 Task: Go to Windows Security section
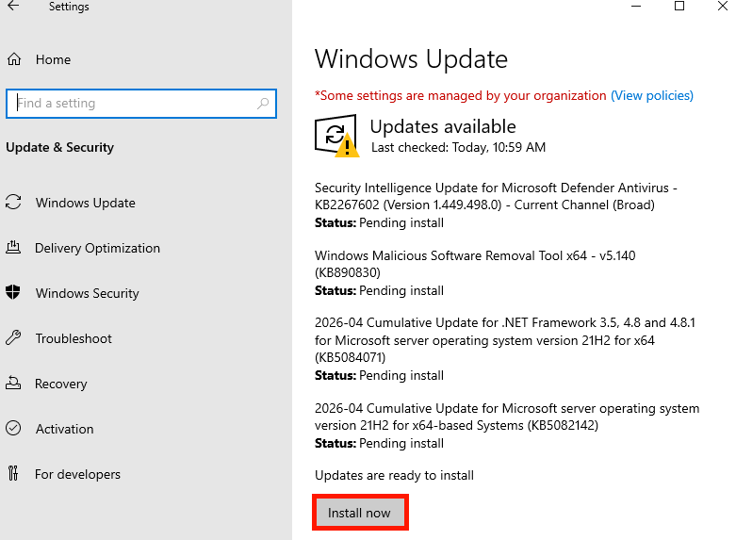click(88, 293)
